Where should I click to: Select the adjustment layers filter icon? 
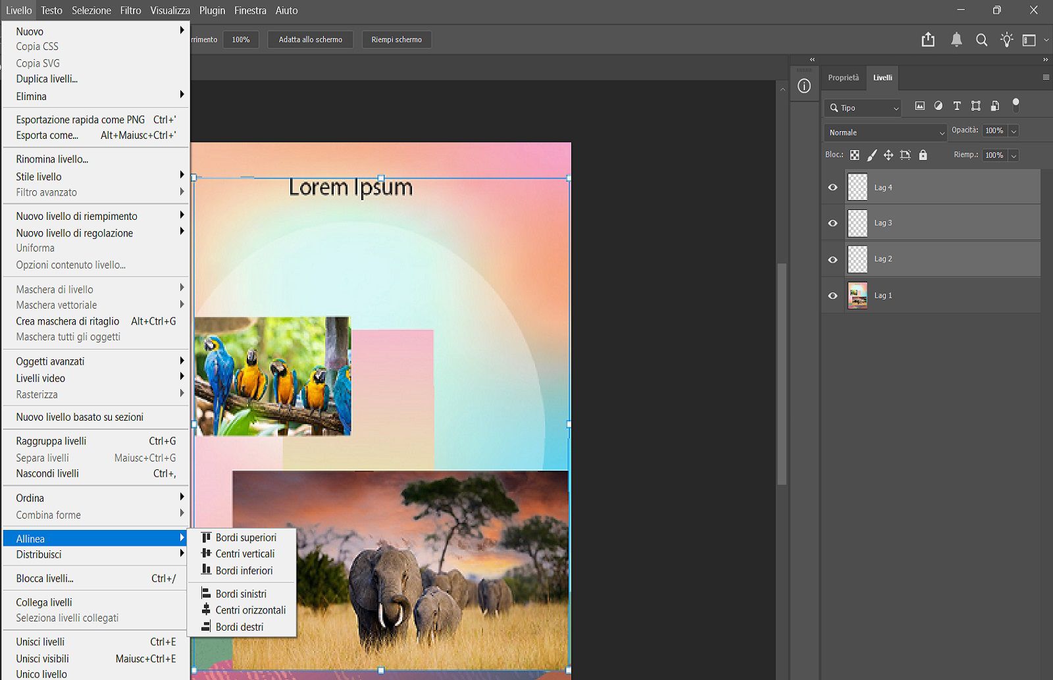tap(938, 105)
